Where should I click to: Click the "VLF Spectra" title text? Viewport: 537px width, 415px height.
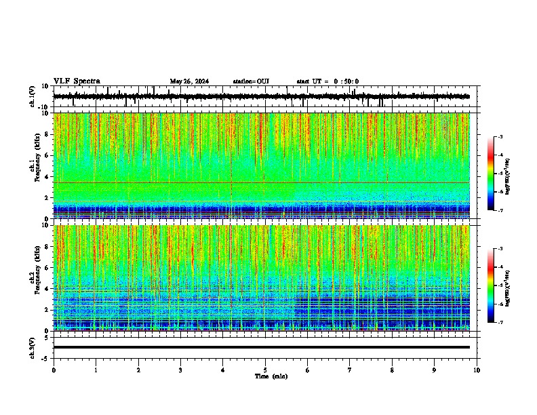pos(77,81)
